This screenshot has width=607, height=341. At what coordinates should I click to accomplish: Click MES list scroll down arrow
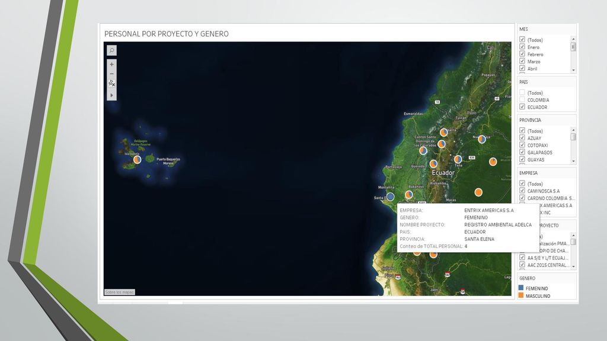click(573, 70)
